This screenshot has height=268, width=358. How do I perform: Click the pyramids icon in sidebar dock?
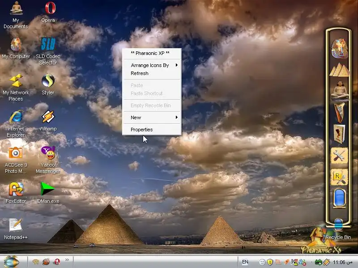tap(339, 70)
